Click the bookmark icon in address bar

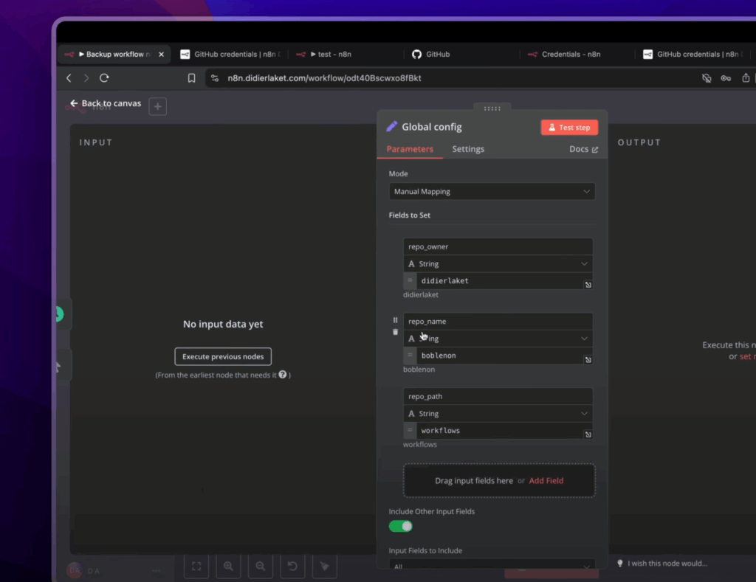[x=192, y=78]
